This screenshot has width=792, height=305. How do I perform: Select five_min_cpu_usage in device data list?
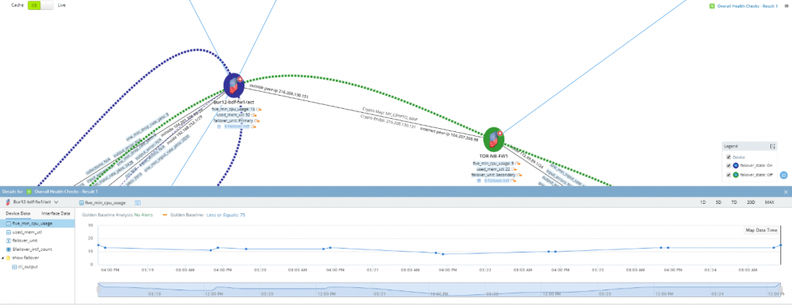click(37, 223)
